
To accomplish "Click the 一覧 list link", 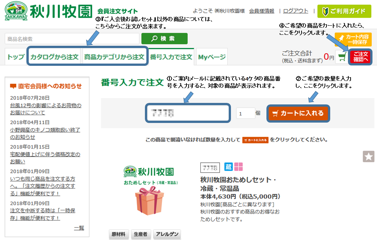I will [79, 228].
